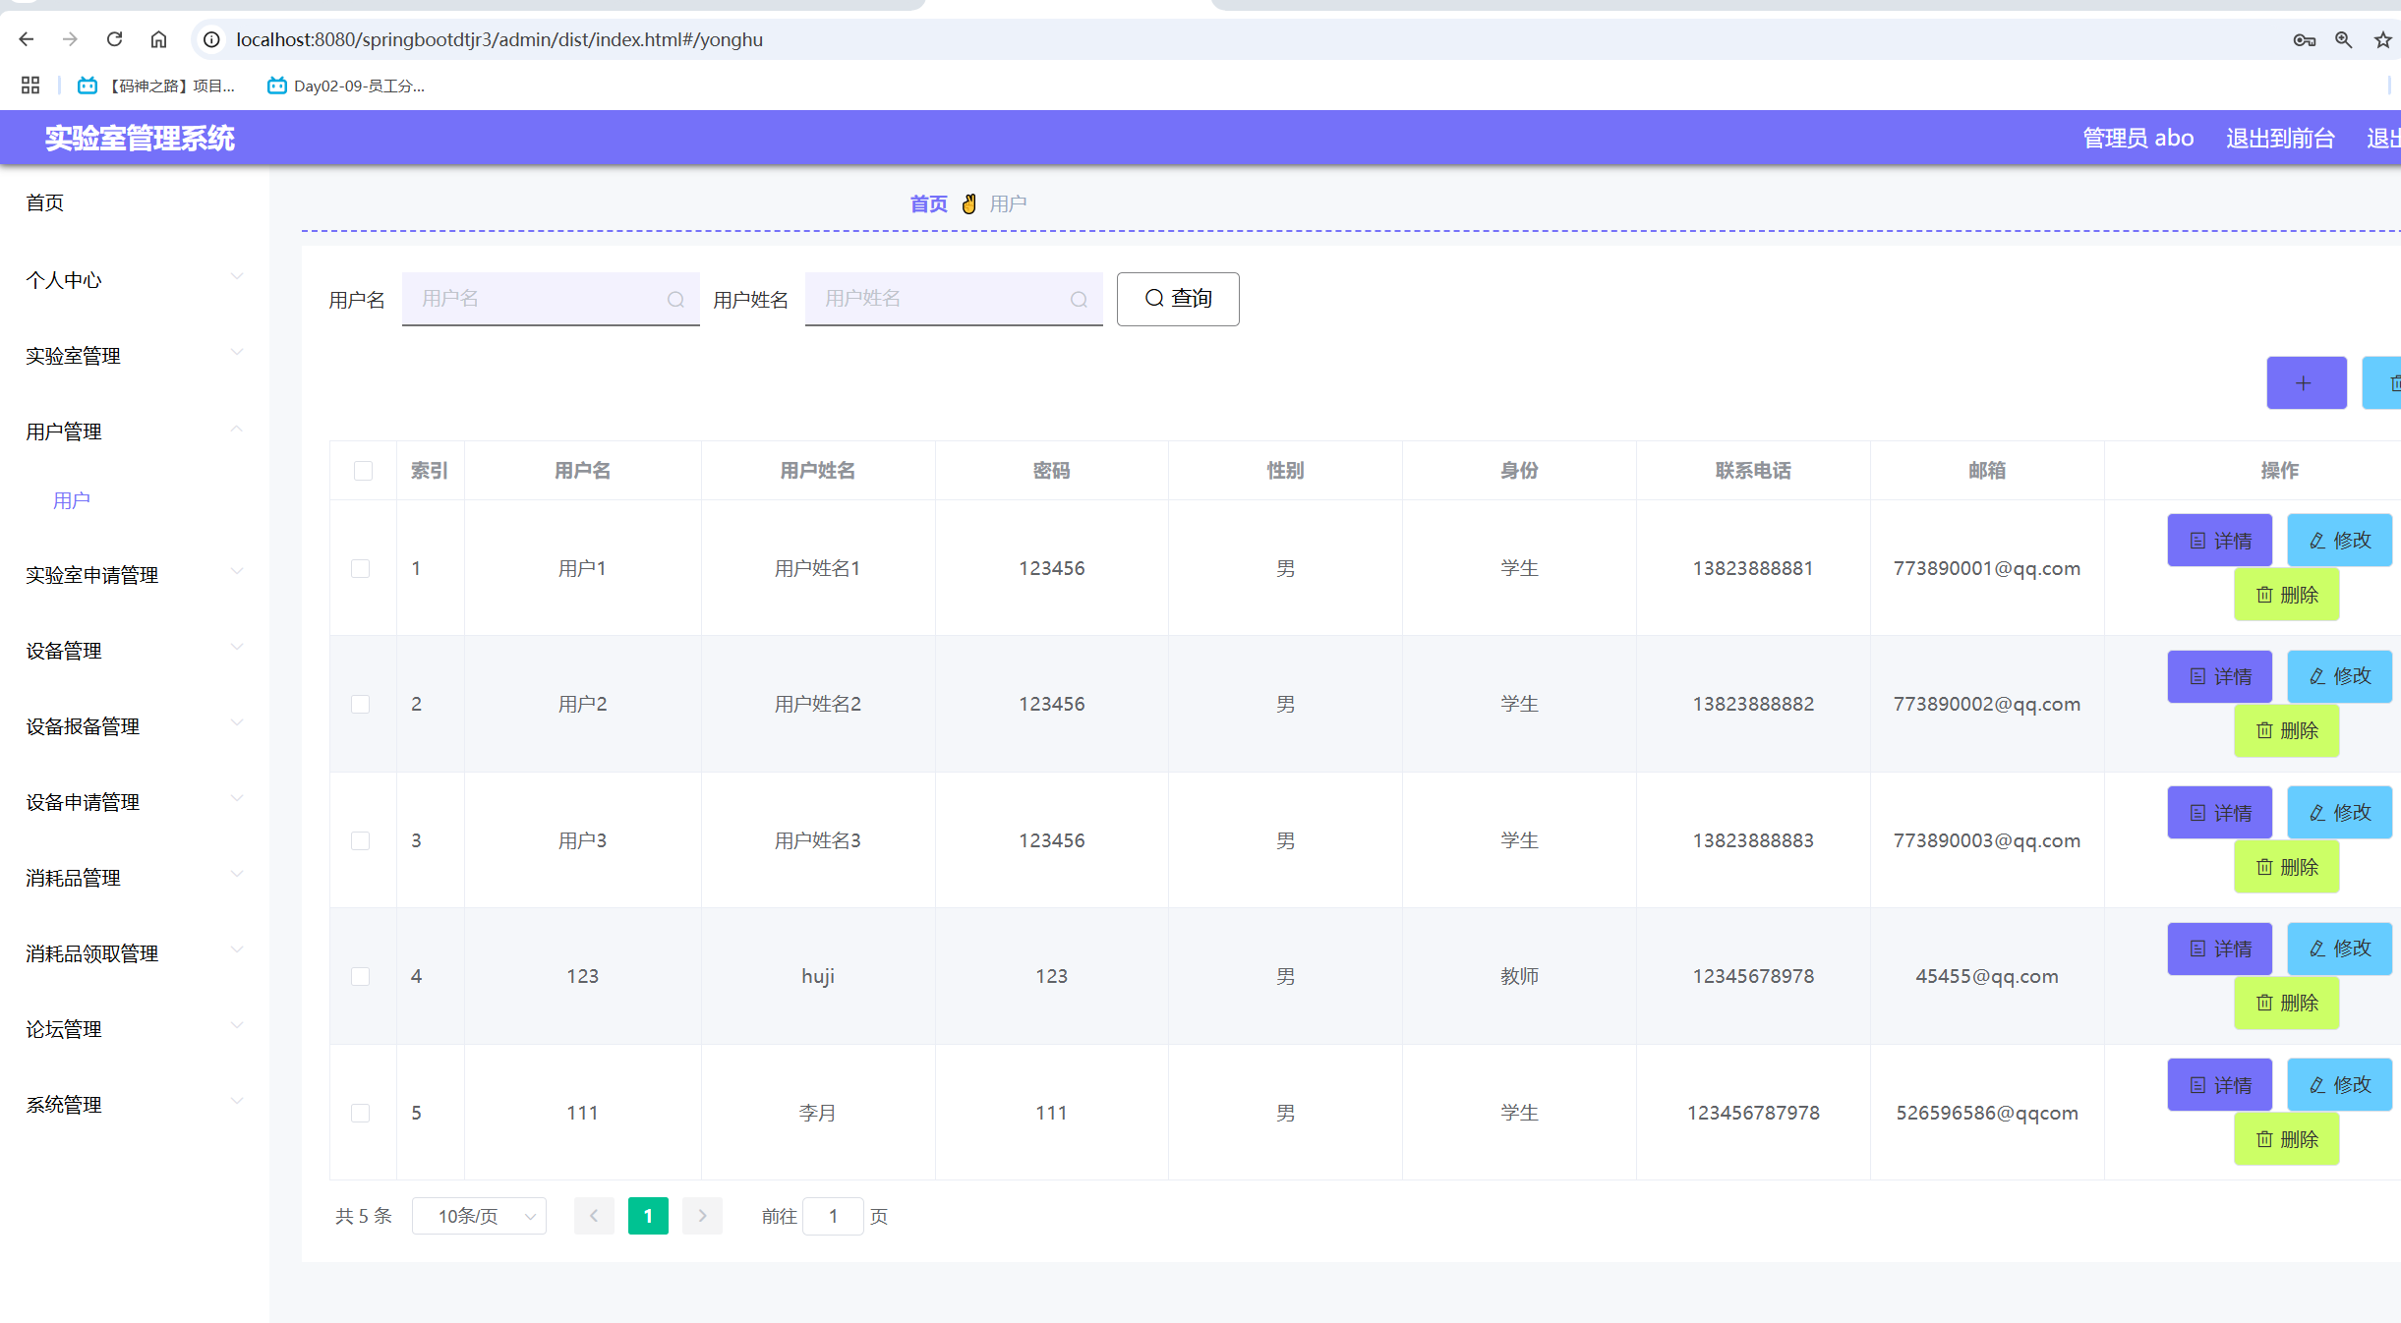Open 详情 for 用户2
Screen dimensions: 2401x1323
pos(2219,676)
